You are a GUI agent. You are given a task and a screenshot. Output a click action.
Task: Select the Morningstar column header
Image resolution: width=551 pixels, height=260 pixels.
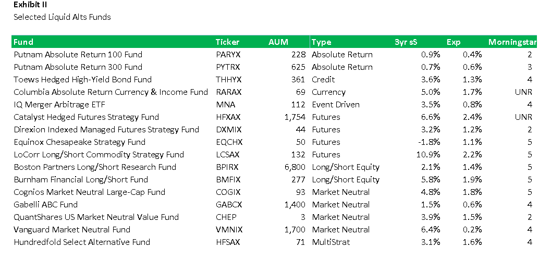(512, 42)
